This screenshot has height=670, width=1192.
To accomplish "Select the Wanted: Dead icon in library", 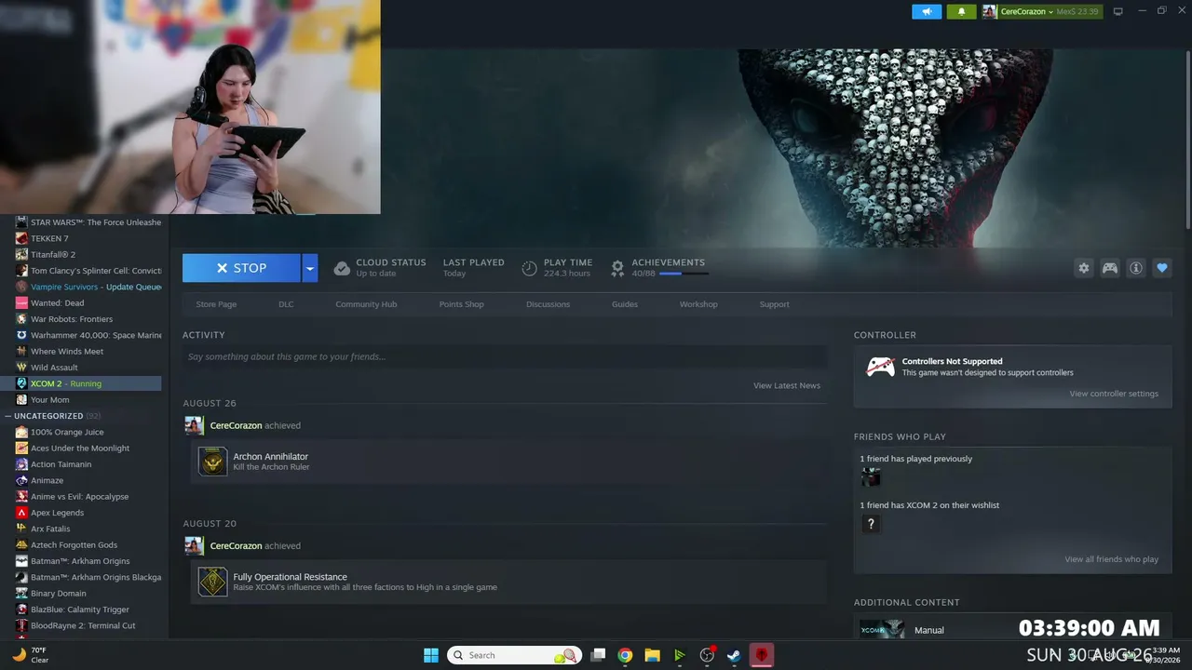I will (x=21, y=302).
